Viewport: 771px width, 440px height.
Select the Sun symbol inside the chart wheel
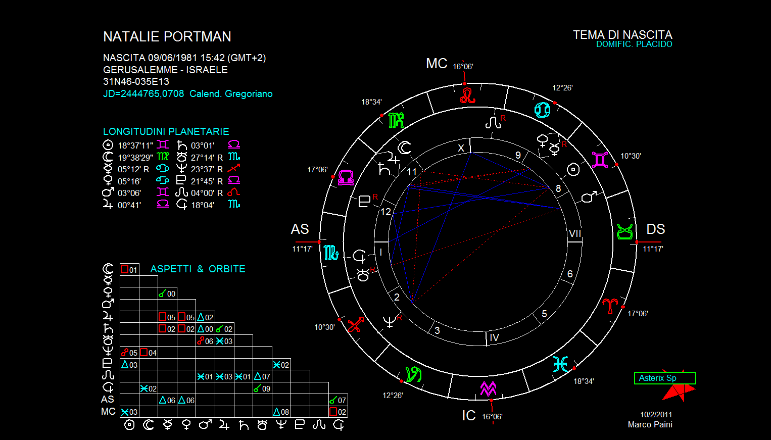tap(573, 170)
